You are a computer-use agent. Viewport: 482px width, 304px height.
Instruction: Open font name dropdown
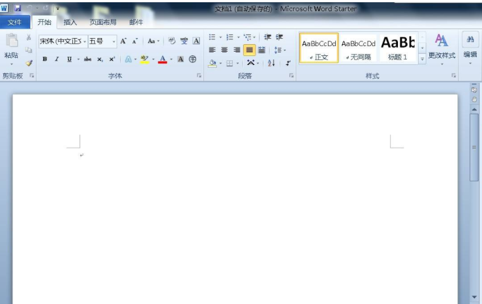85,41
